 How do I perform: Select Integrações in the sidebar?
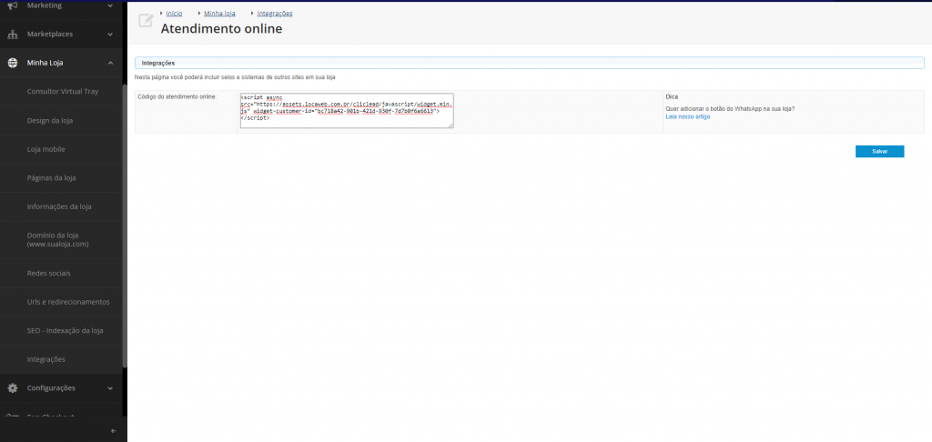(x=46, y=359)
